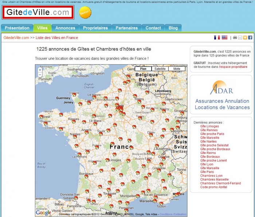Click the house marker at Montpellier

click(x=138, y=196)
